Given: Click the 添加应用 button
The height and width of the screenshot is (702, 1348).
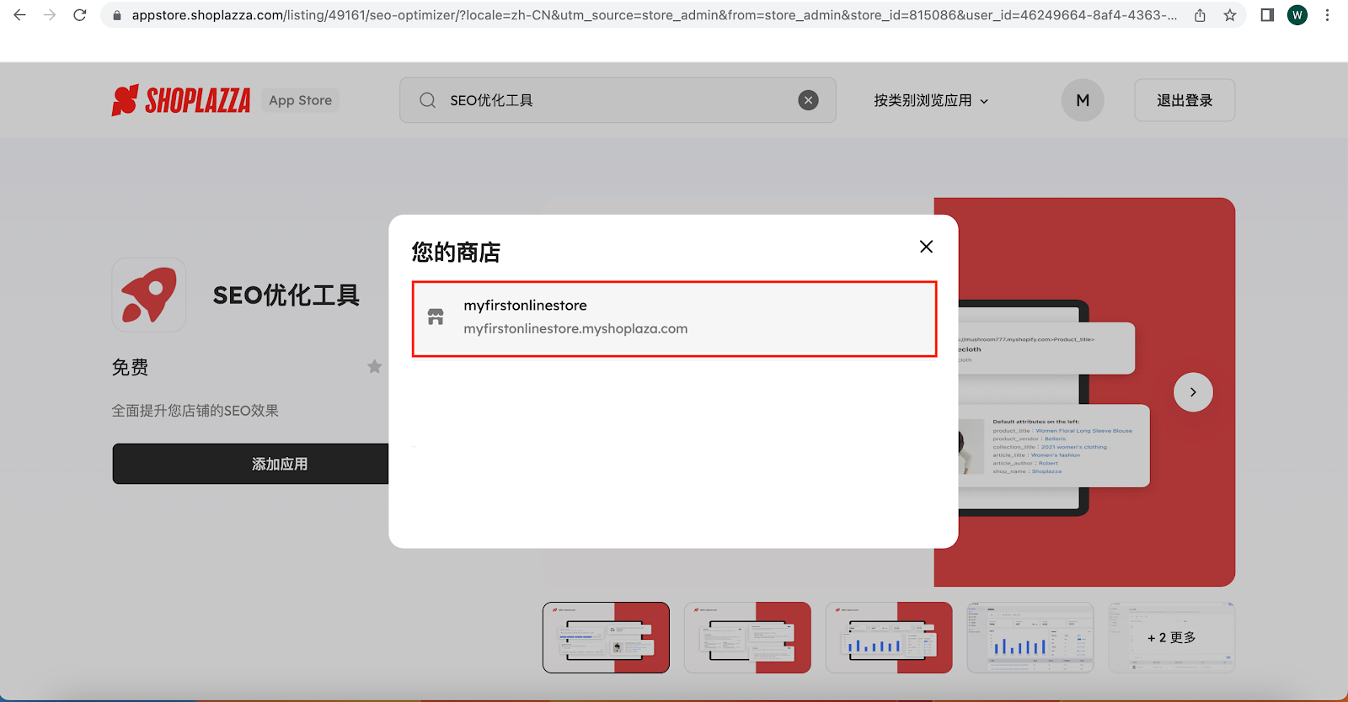Looking at the screenshot, I should tap(251, 464).
